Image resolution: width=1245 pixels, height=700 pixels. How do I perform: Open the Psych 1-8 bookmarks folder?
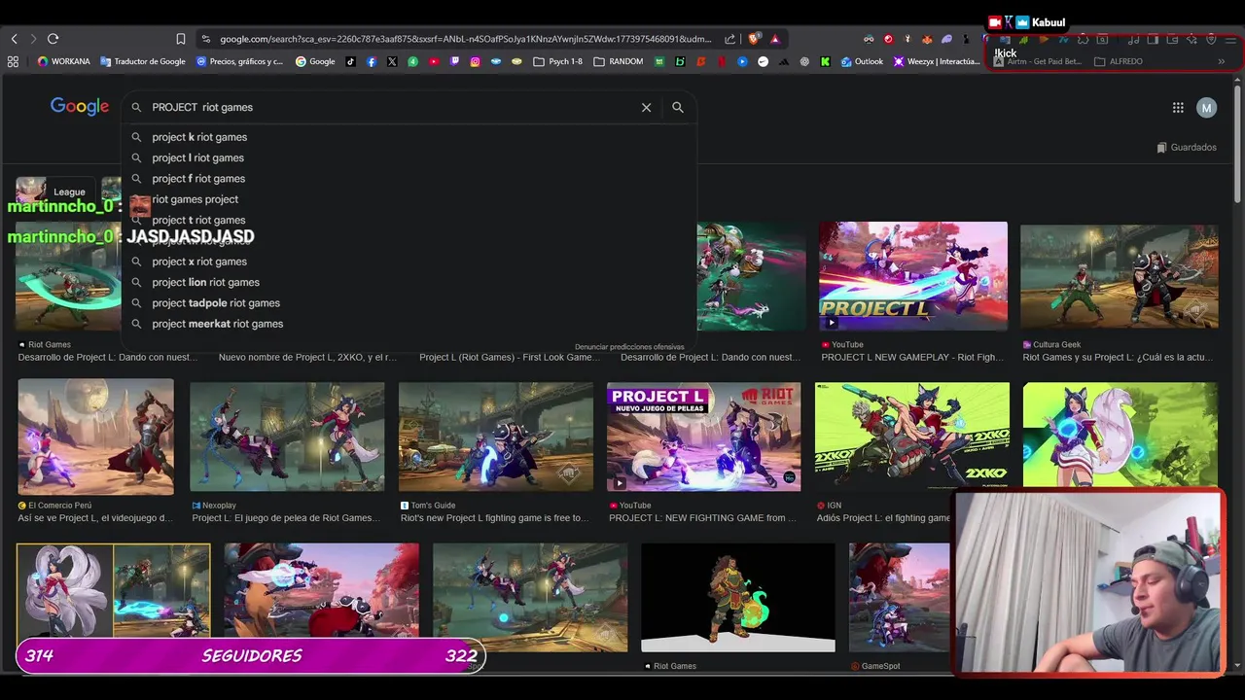click(558, 61)
